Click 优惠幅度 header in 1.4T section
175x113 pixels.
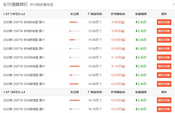click(x=141, y=92)
